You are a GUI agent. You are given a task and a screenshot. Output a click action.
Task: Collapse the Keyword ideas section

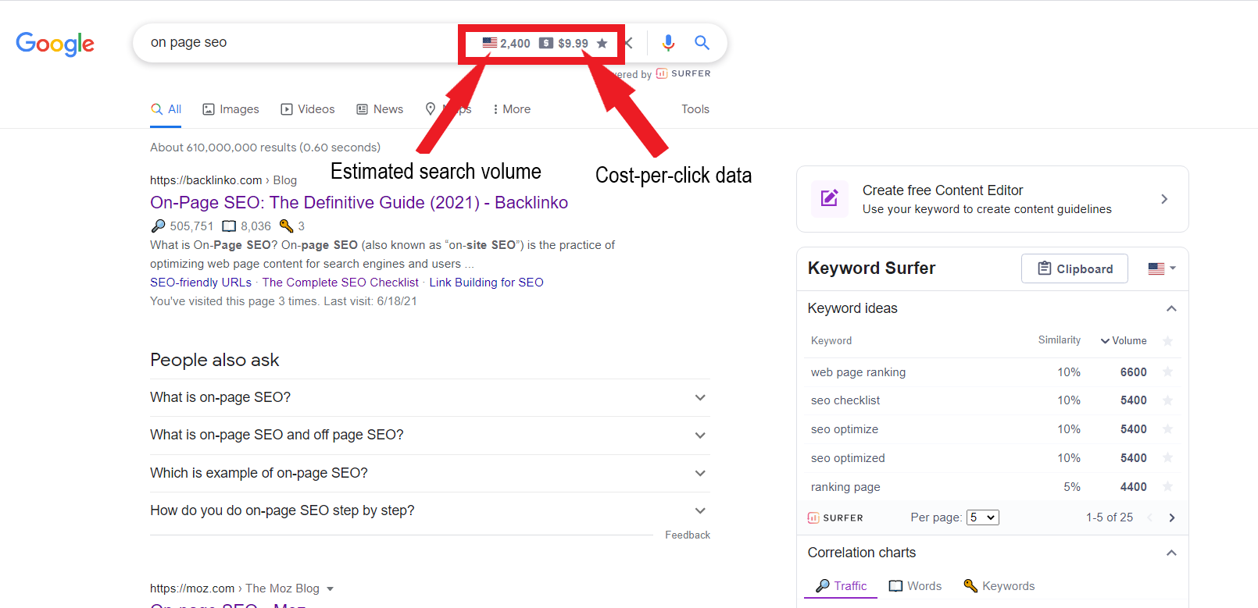click(x=1171, y=308)
